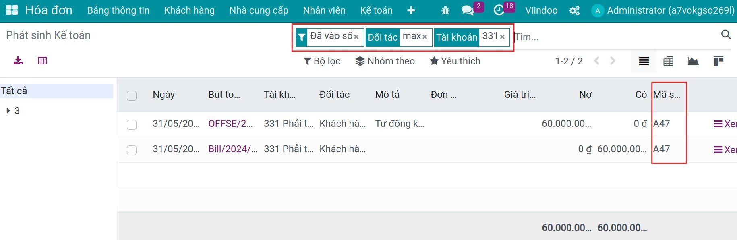Screen dimensions: 737x240
Task: Tick checkbox for Bill/2024/... row
Action: click(x=132, y=150)
